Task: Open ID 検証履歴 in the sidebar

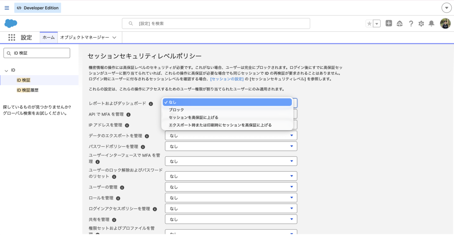Action: coord(28,90)
